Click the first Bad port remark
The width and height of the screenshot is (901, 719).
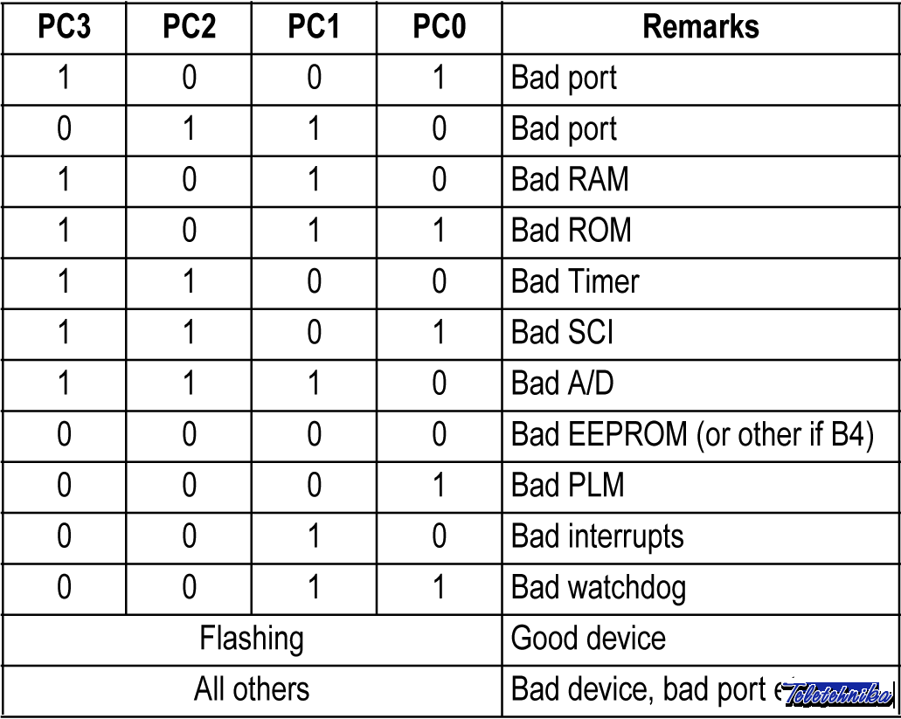[x=564, y=78]
